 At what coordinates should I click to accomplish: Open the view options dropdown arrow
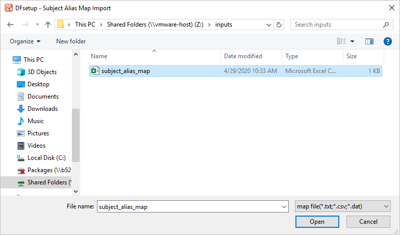(352, 41)
